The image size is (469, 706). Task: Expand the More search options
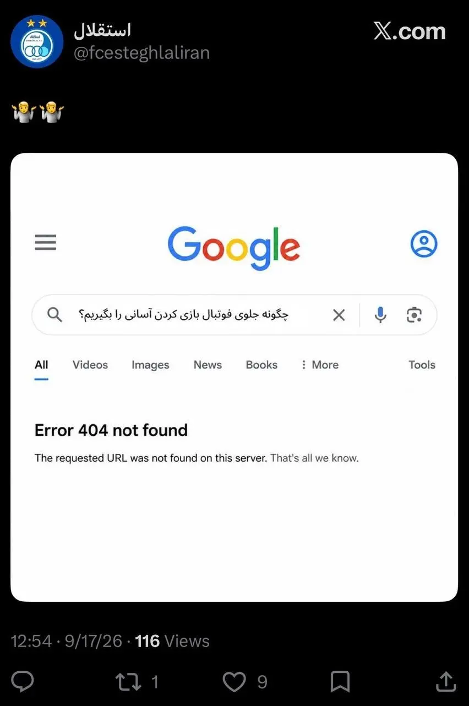pyautogui.click(x=320, y=365)
